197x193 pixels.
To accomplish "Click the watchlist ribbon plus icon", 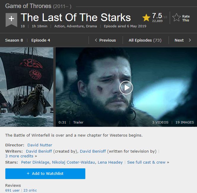I will click(x=11, y=20).
